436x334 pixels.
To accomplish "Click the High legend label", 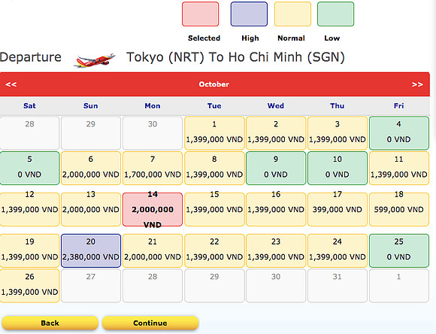I will (250, 38).
